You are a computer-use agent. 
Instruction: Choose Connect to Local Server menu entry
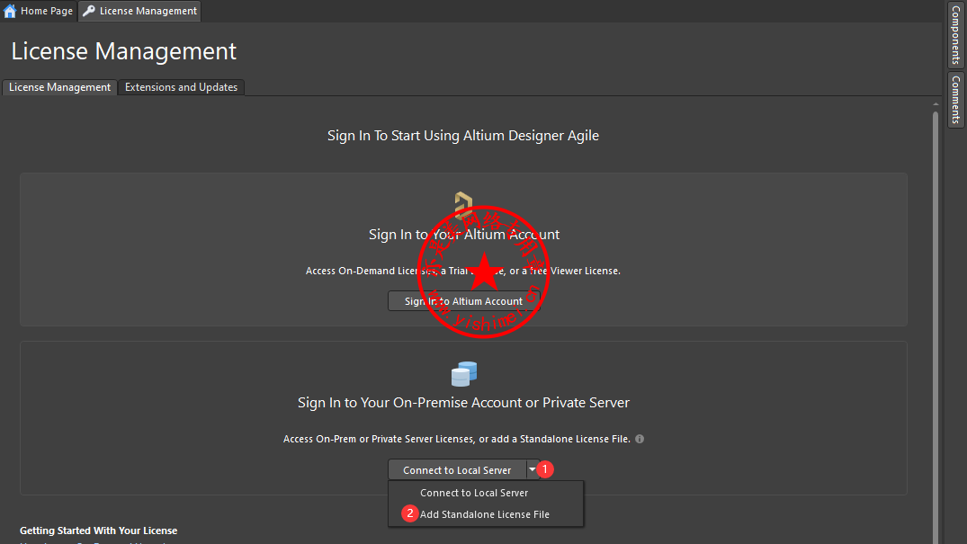point(474,493)
